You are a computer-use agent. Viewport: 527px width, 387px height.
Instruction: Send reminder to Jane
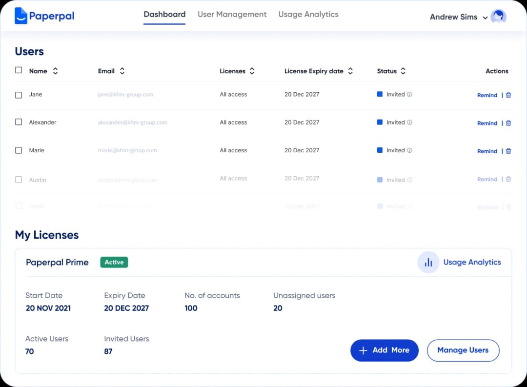(x=487, y=95)
